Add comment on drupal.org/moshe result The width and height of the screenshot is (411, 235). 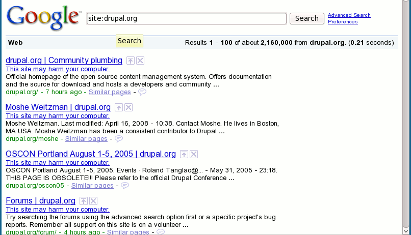(119, 139)
